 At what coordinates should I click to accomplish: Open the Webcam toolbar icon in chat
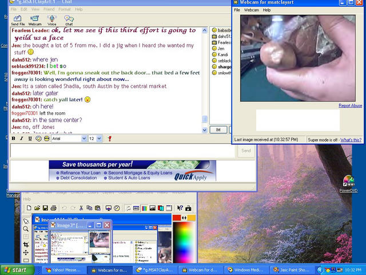tap(35, 20)
